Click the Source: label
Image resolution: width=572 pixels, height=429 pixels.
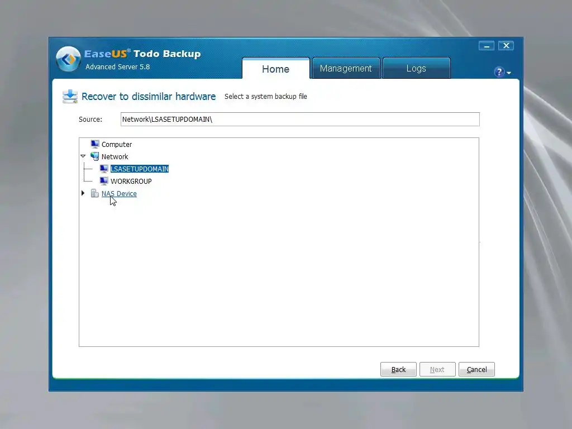90,120
